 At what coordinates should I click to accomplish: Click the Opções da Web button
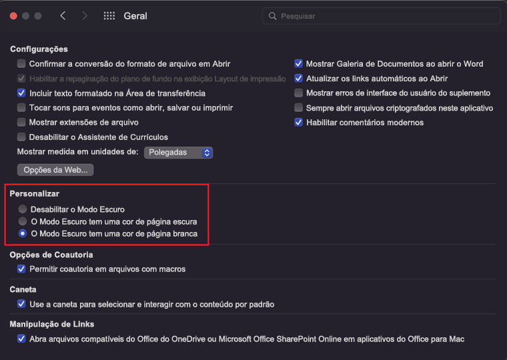(x=55, y=170)
